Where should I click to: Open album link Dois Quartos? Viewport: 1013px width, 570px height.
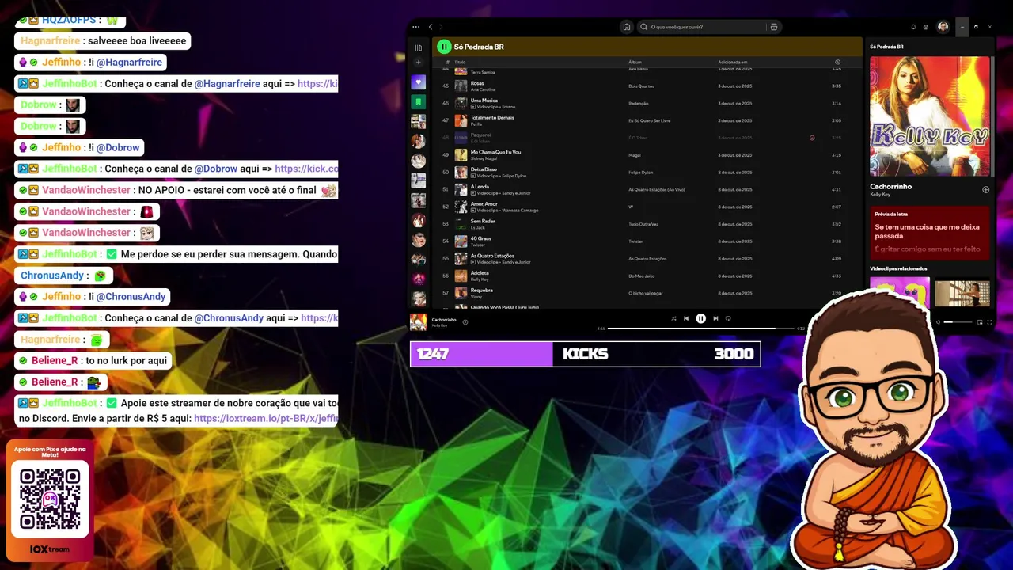coord(640,85)
